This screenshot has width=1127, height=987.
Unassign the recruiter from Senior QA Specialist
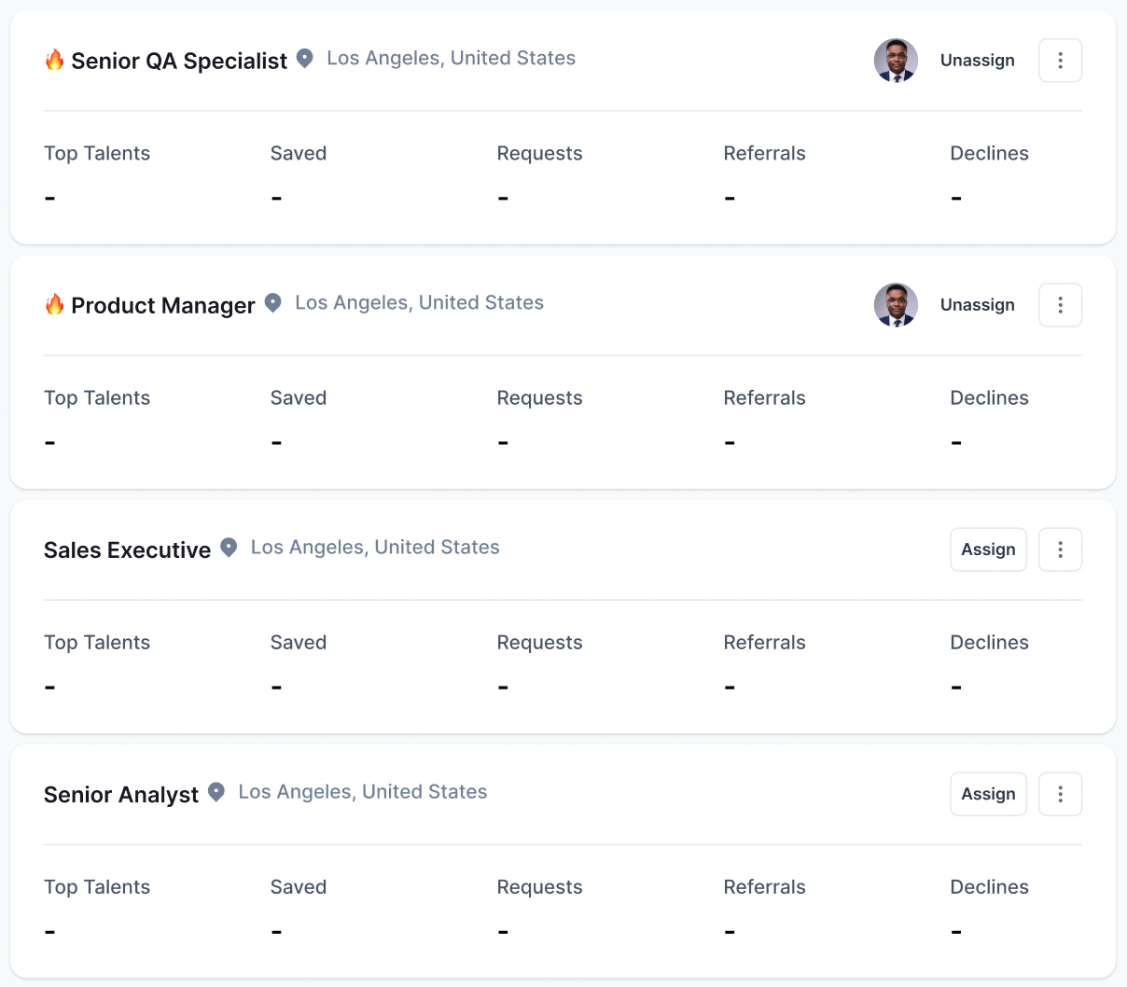click(x=977, y=61)
